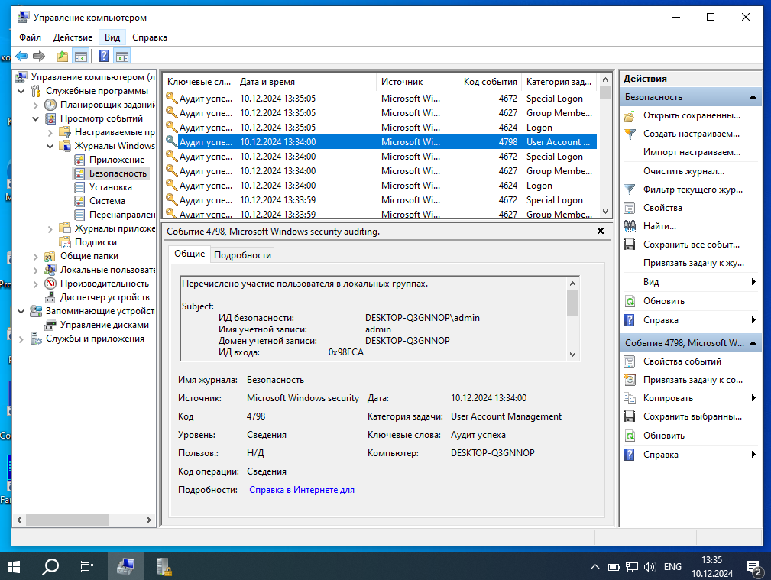Collapse the Безопасность actions section header
This screenshot has width=771, height=580.
pyautogui.click(x=753, y=97)
